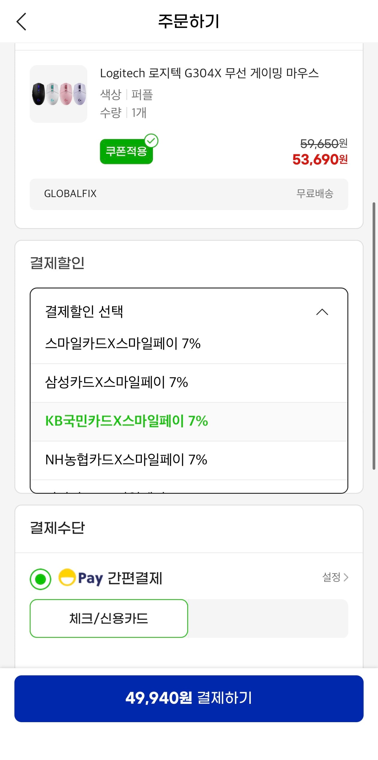Go back using the top-left arrow
378x760 pixels.
[x=21, y=22]
